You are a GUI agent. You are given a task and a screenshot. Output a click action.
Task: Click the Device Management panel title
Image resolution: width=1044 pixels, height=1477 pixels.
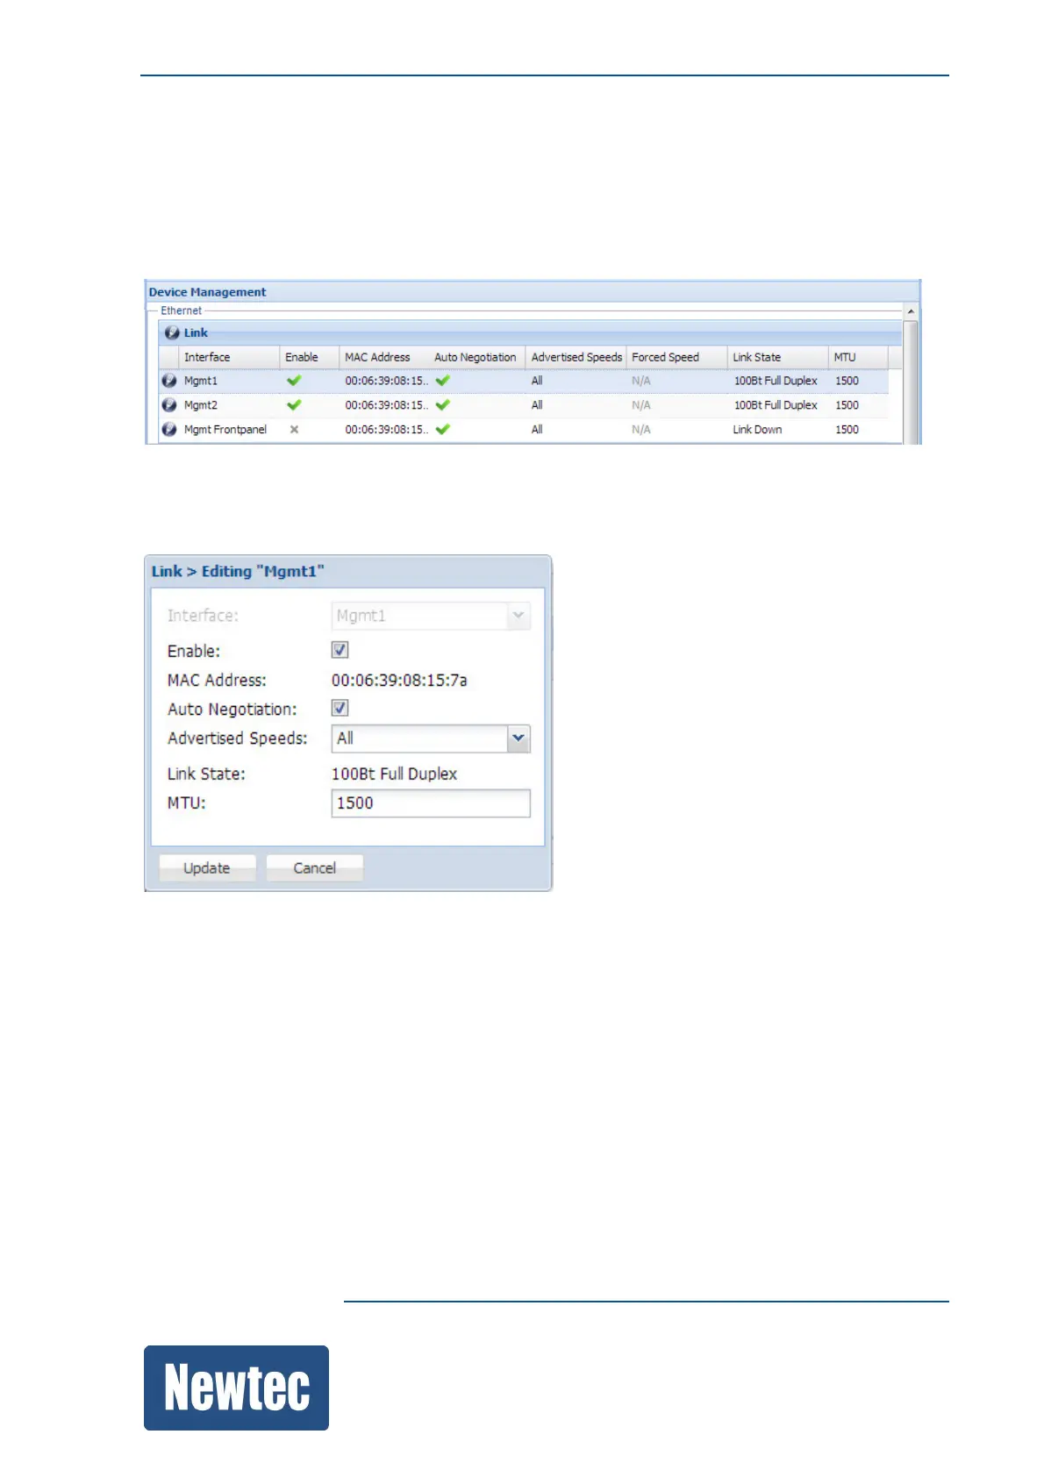pos(207,292)
